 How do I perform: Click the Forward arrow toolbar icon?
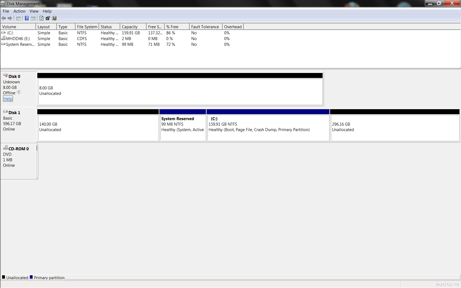(10, 18)
